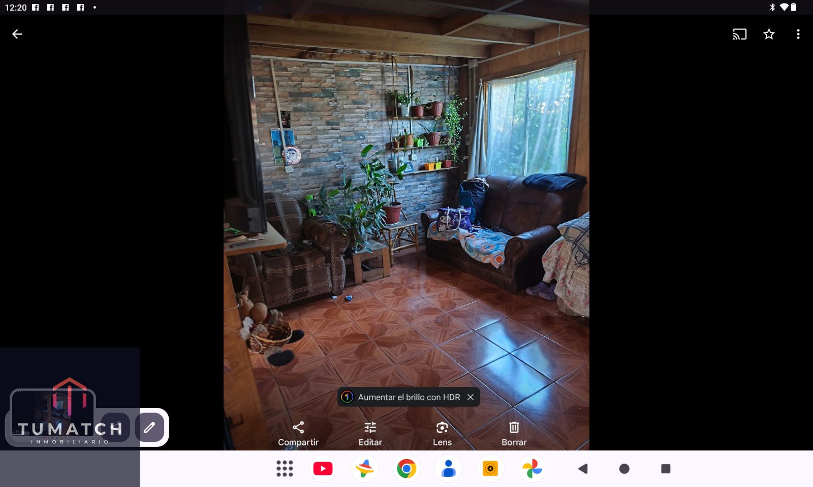Launch the orange camera app icon

click(490, 469)
